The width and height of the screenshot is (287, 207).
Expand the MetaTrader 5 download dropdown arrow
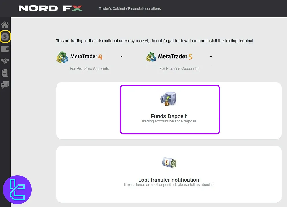pyautogui.click(x=211, y=57)
